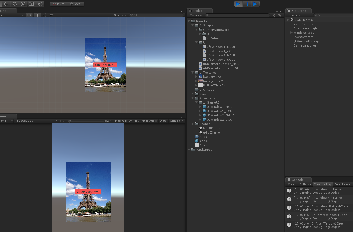Select the Scale tool
This screenshot has width=353, height=232.
[23, 4]
